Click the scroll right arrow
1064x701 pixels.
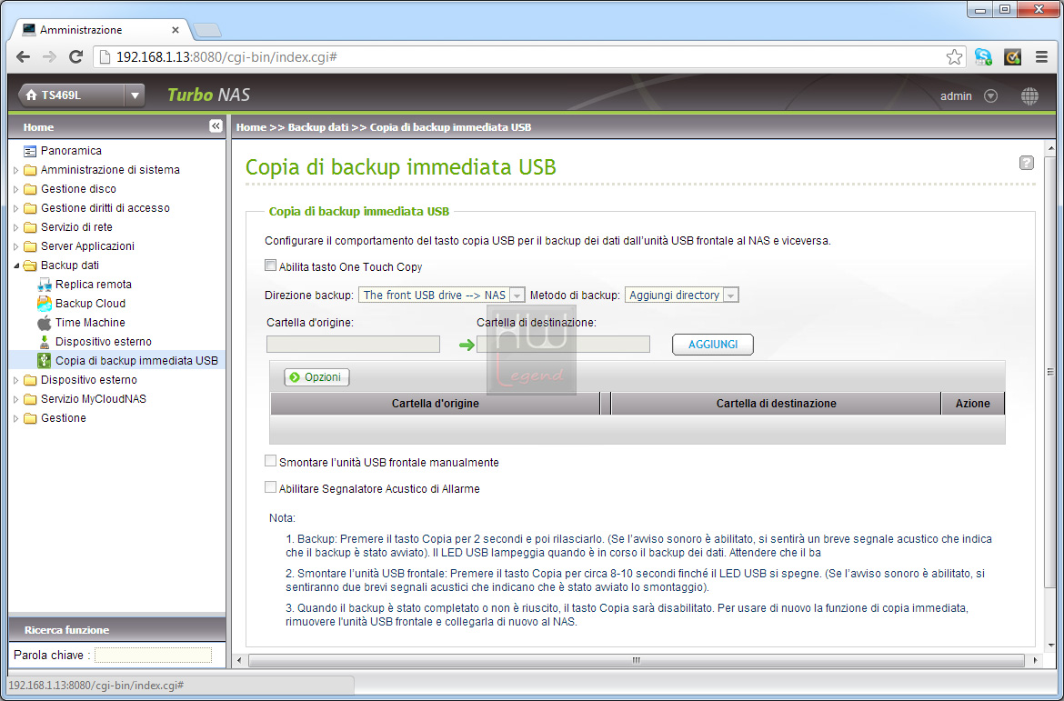1035,659
